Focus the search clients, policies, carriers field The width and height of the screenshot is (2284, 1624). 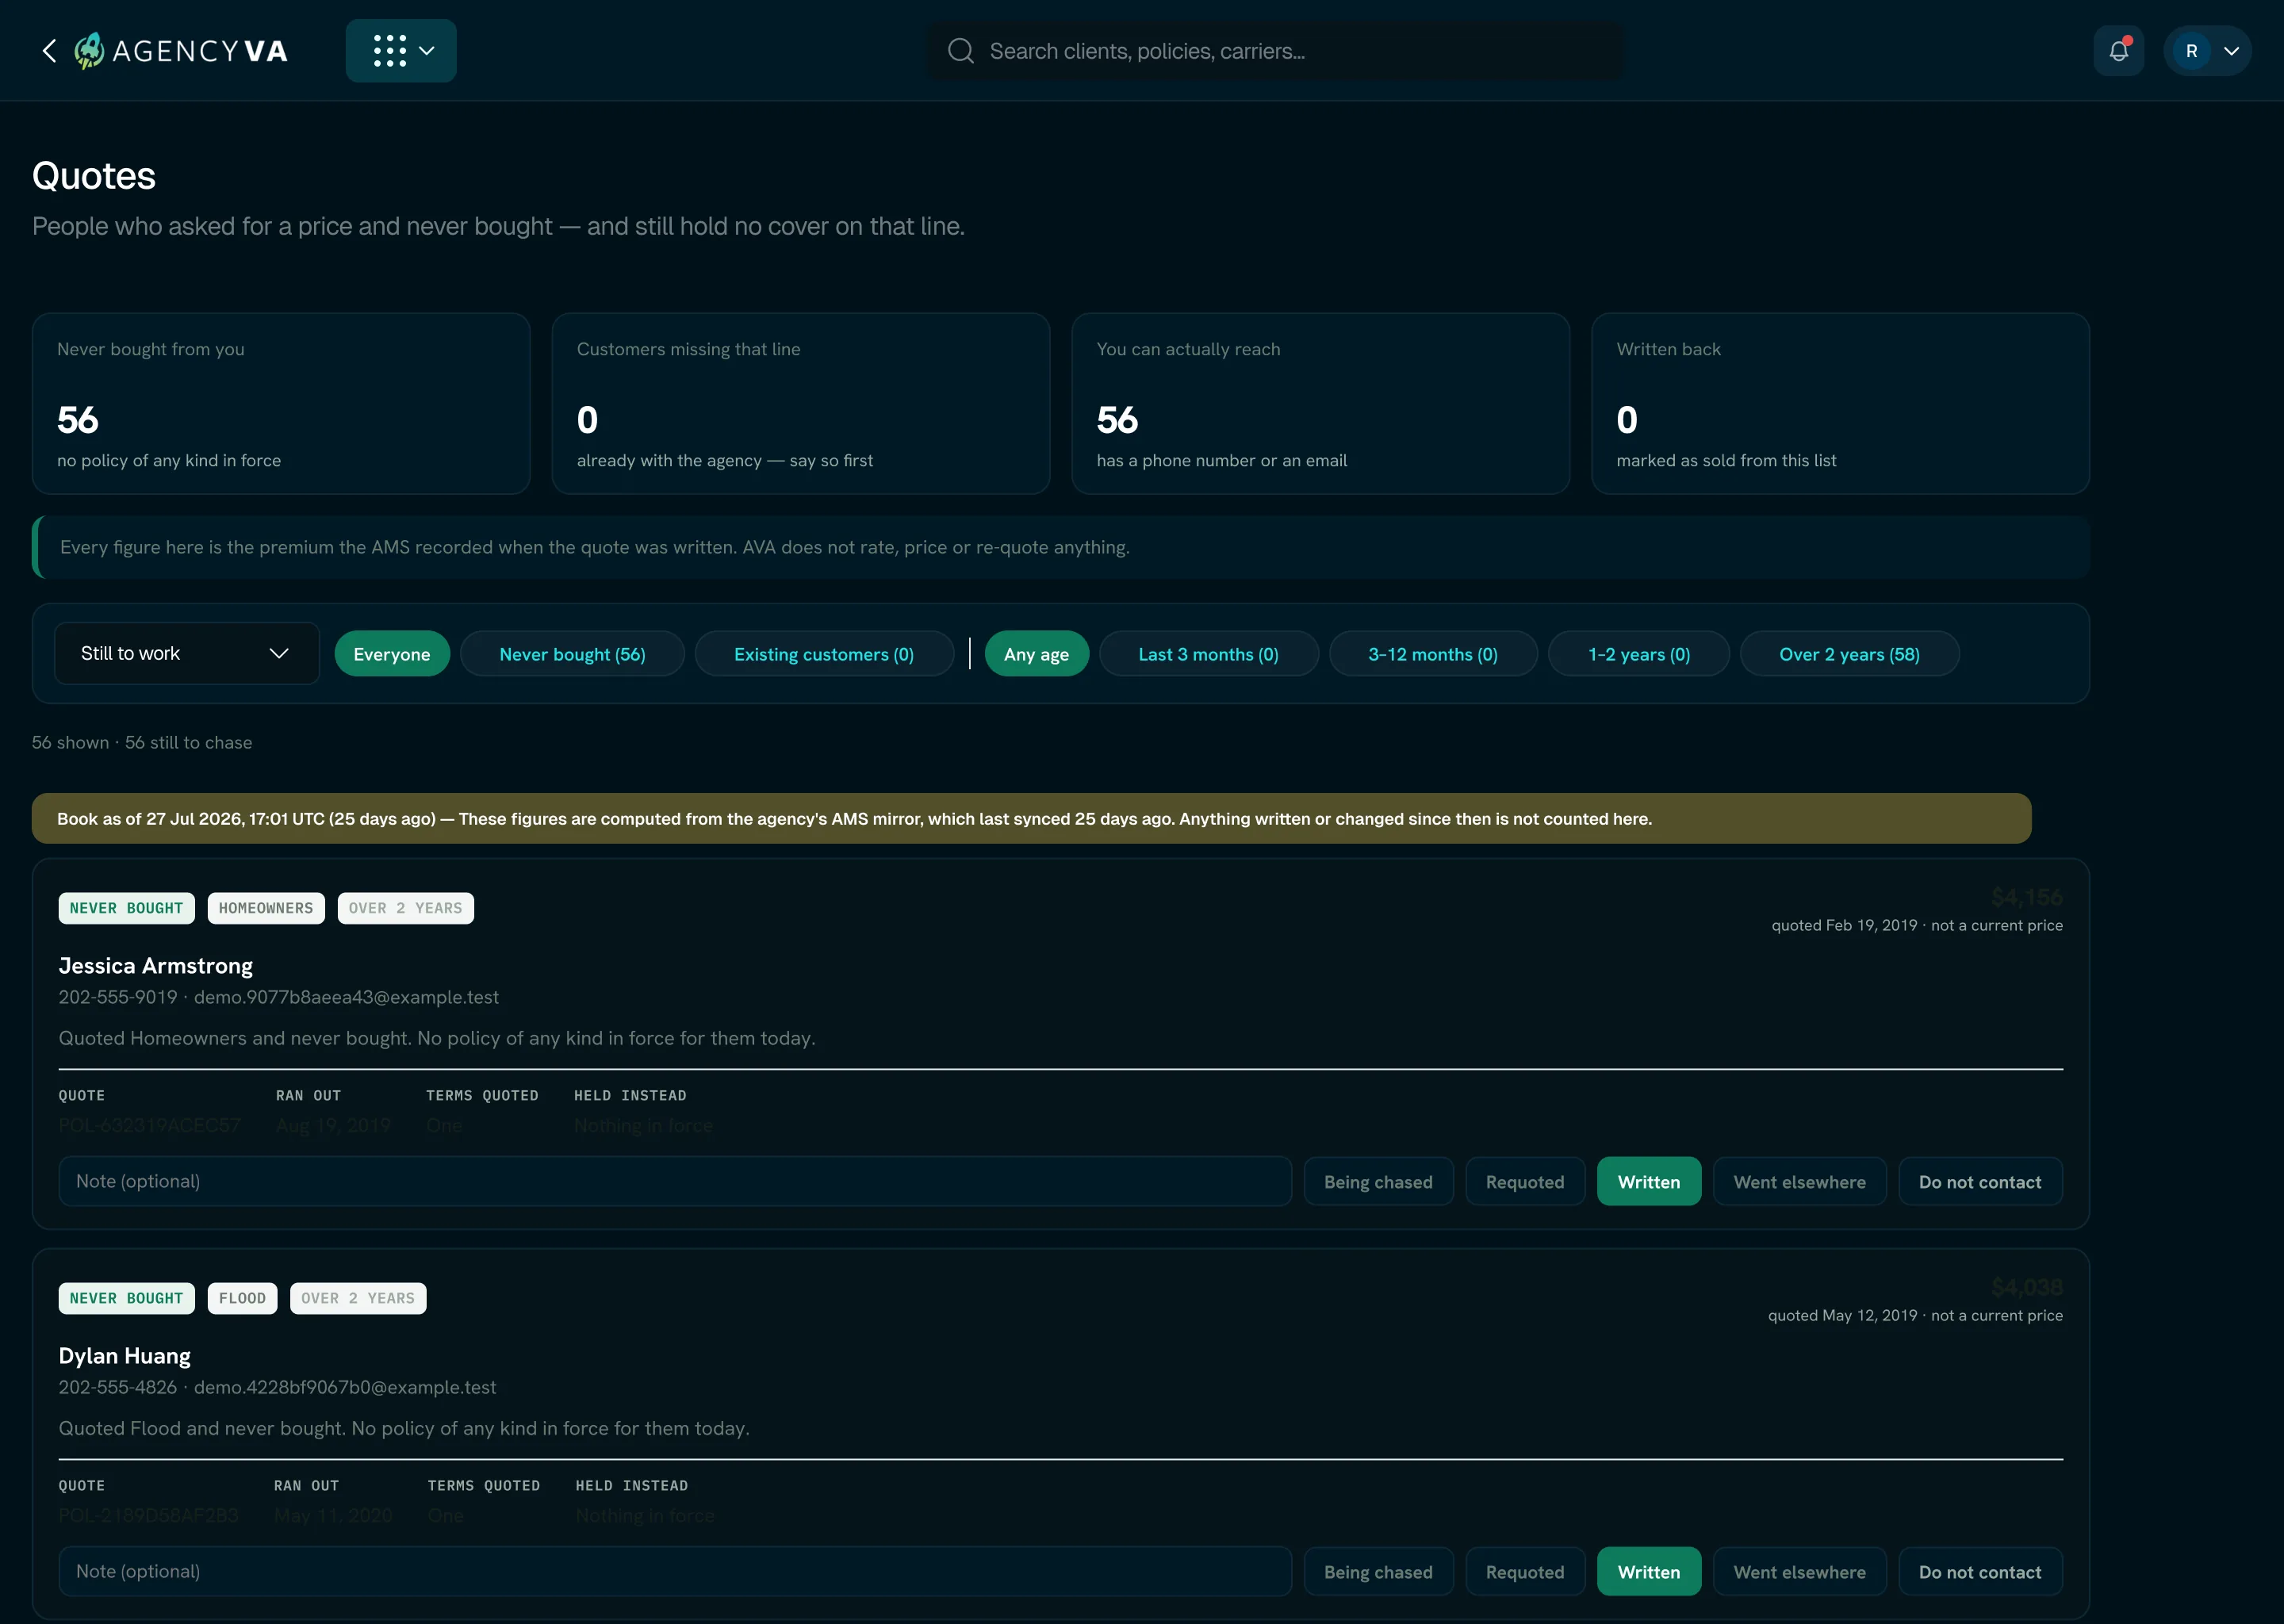(x=1275, y=51)
